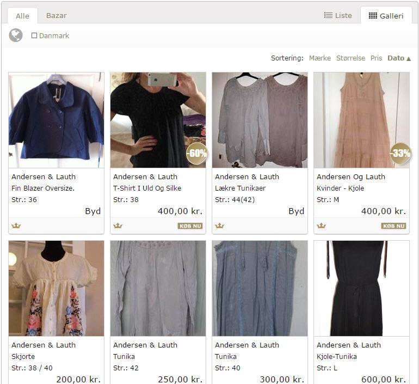Image resolution: width=419 pixels, height=384 pixels.
Task: Click the 250,00 kr. price
Action: tap(180, 379)
